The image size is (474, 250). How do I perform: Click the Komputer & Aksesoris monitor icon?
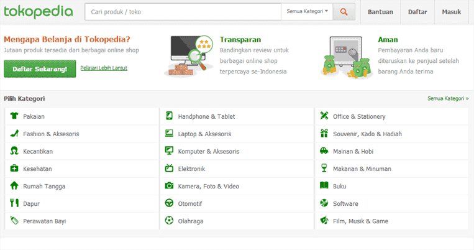[x=169, y=150]
